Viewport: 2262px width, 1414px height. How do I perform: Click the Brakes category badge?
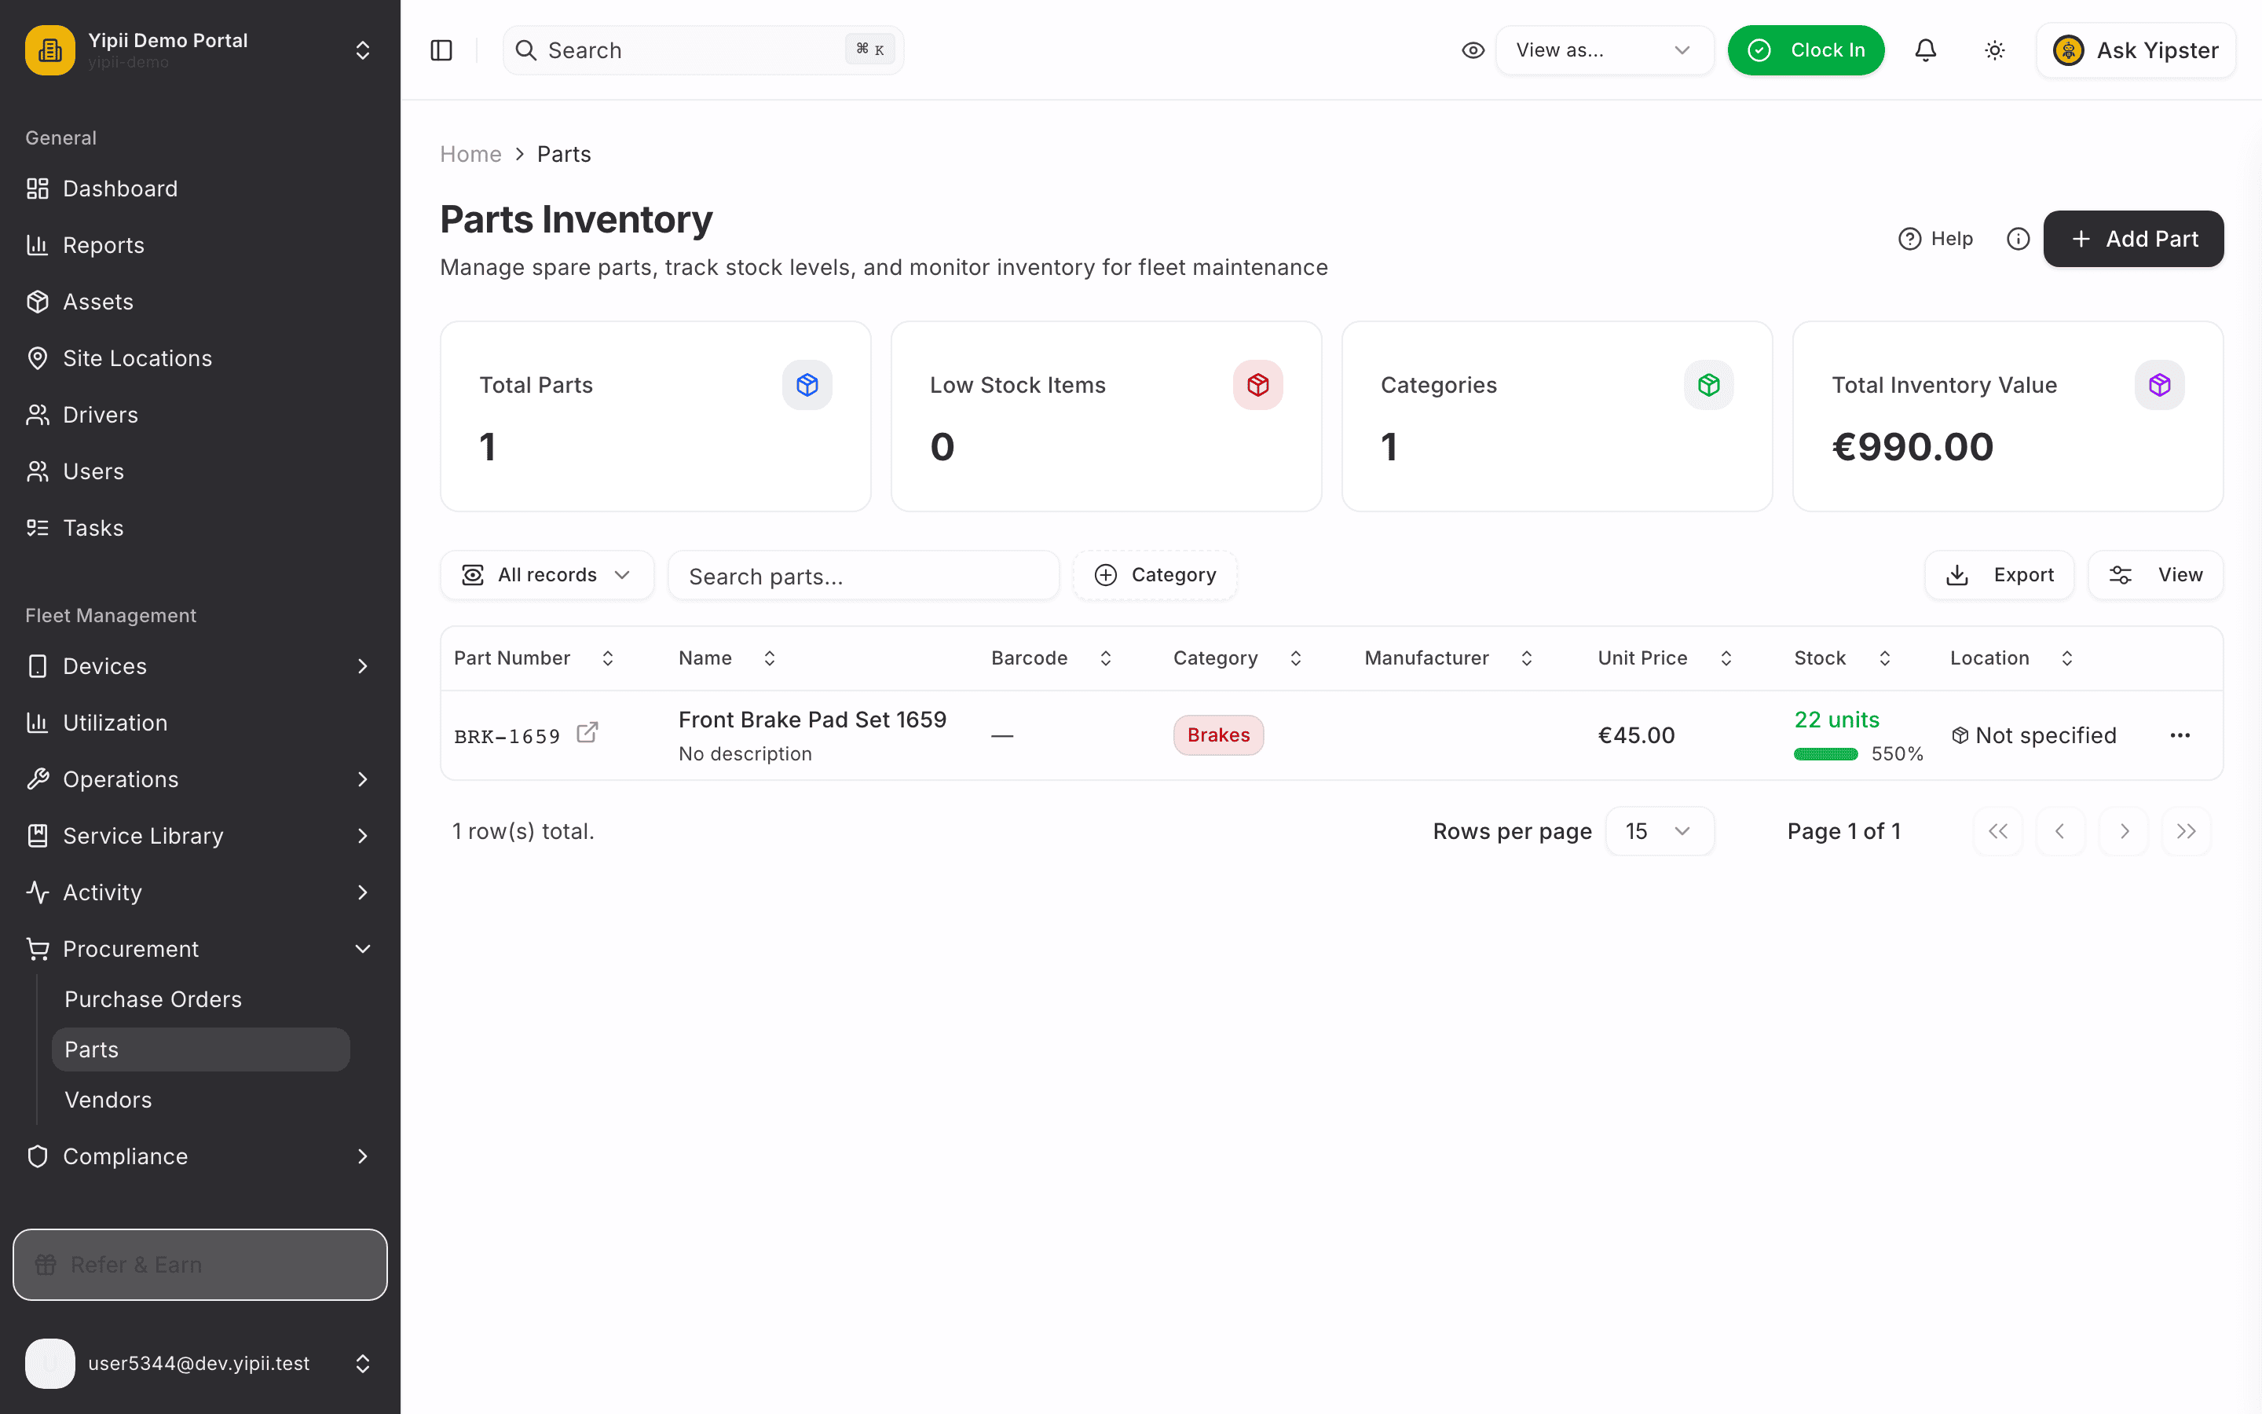coord(1218,735)
